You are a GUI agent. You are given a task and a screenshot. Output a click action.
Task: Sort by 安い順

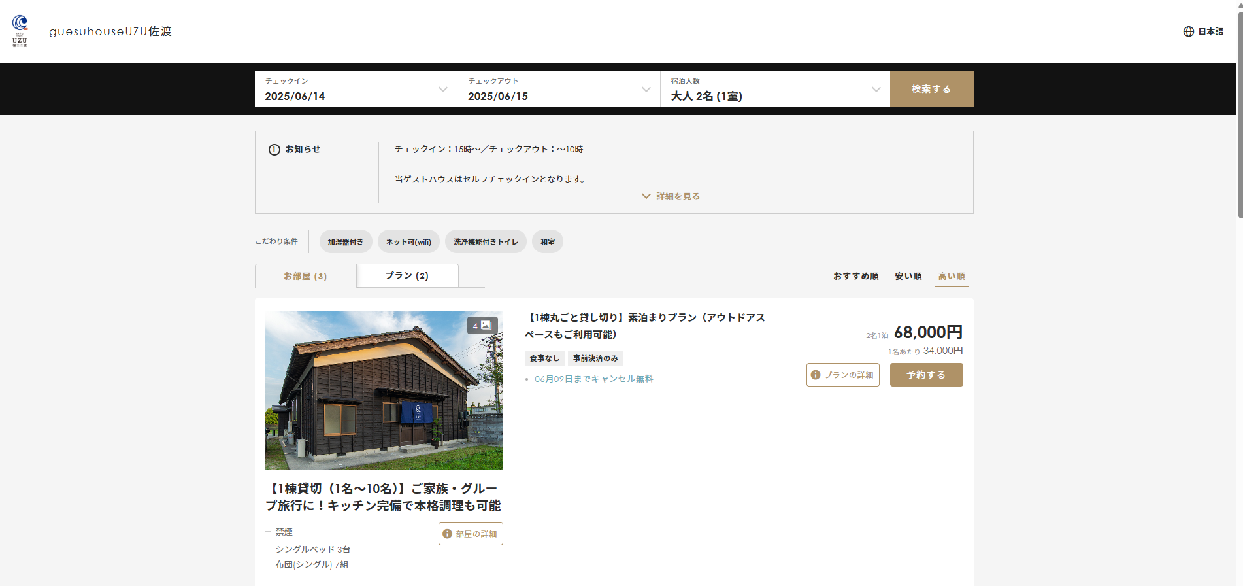click(908, 276)
